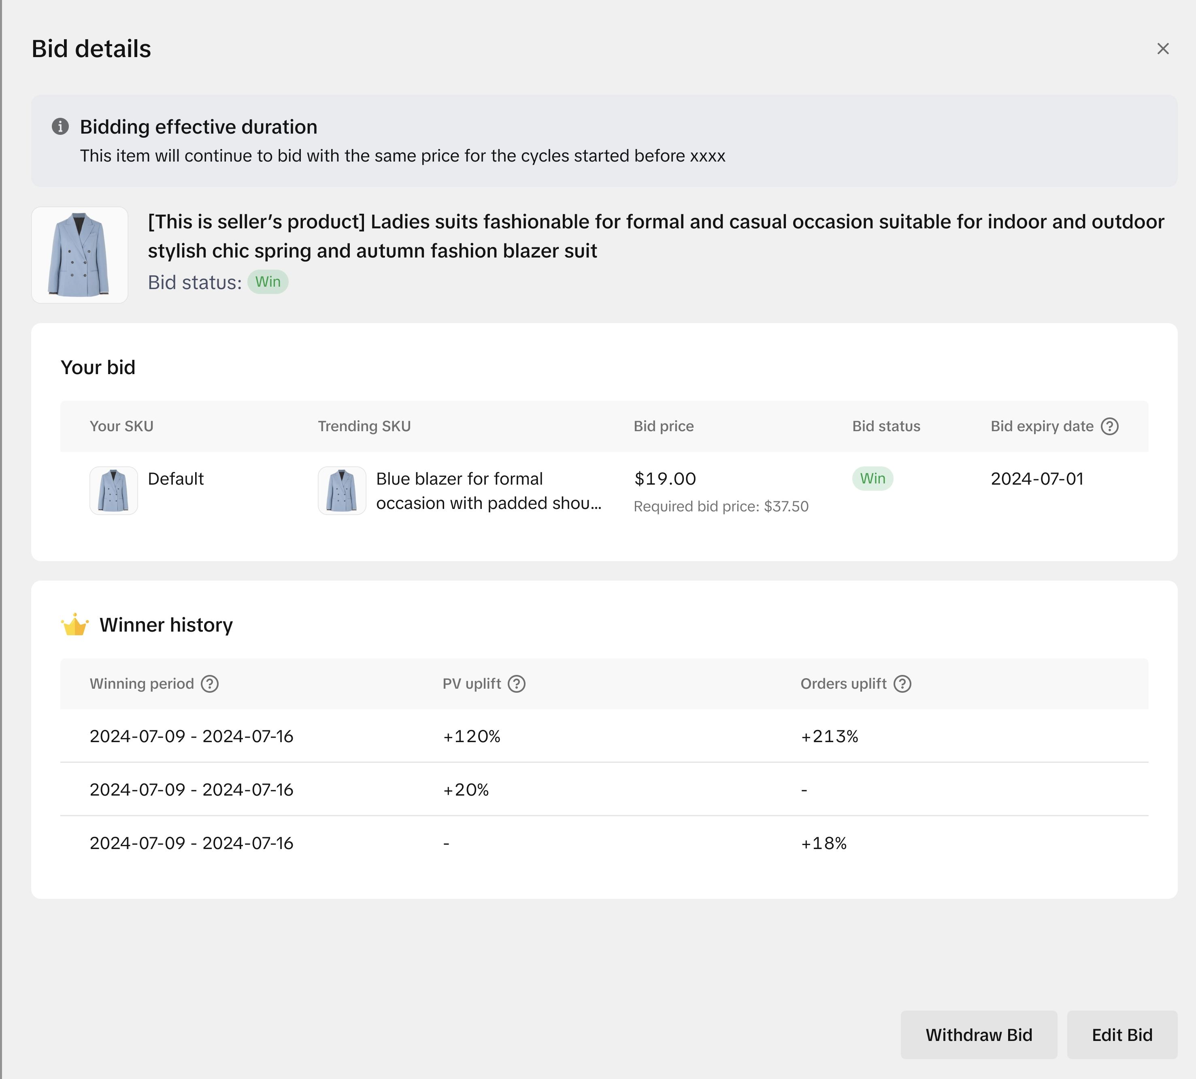Click the Withdraw Bid button

coord(979,1034)
